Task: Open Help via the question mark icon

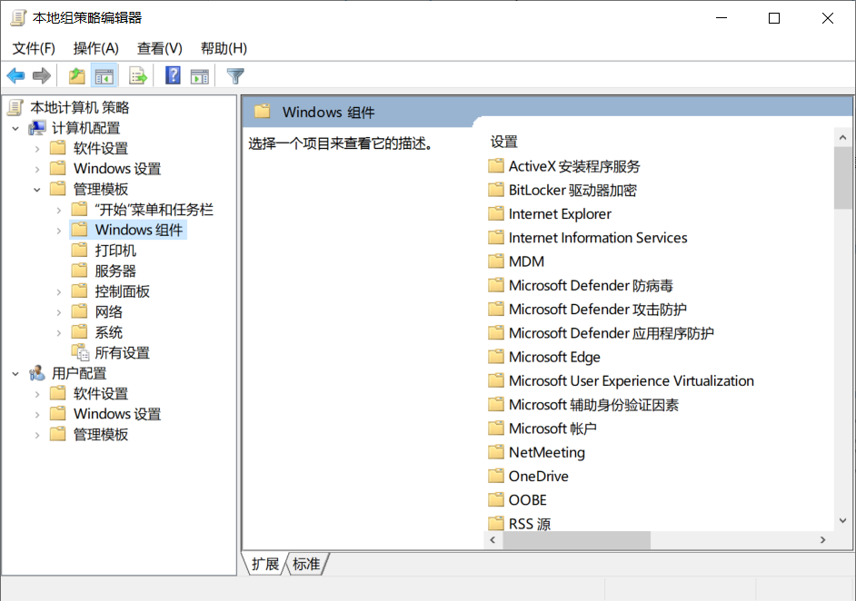Action: tap(173, 76)
